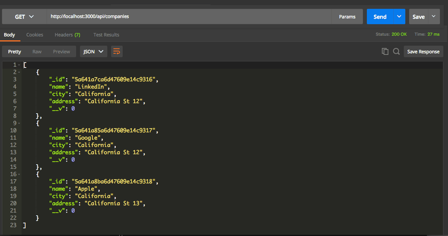448x236 pixels.
Task: Click the "Google" name value
Action: click(88, 138)
